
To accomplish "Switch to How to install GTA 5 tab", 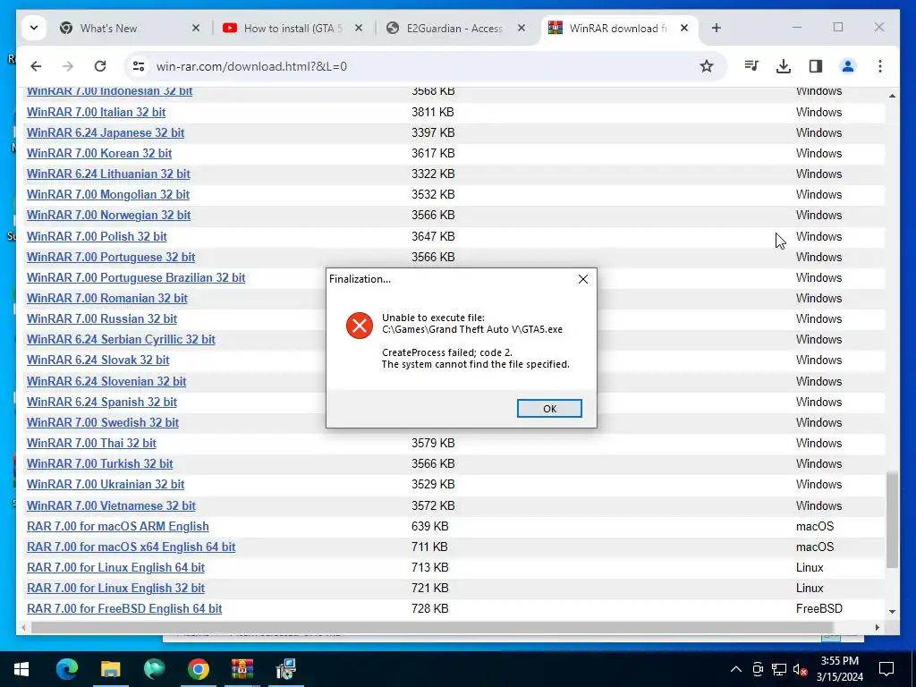I will (293, 28).
